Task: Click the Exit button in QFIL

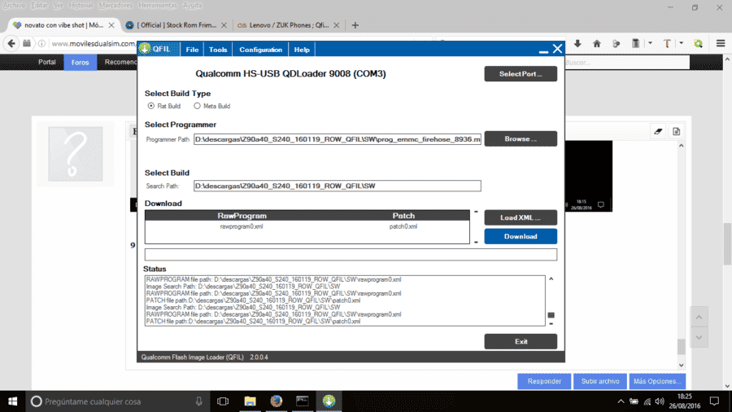Action: (521, 341)
